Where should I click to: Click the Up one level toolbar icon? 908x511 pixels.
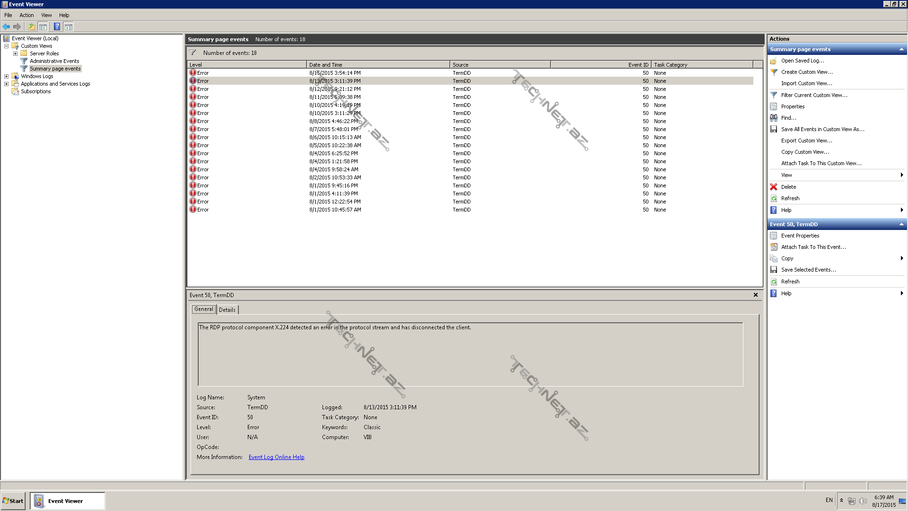pyautogui.click(x=31, y=27)
